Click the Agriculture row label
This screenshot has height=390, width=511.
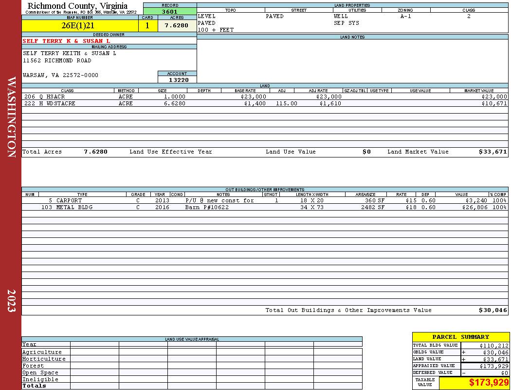click(x=42, y=352)
